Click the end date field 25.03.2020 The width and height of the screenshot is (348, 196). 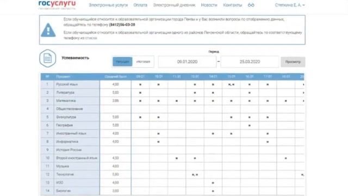250,62
